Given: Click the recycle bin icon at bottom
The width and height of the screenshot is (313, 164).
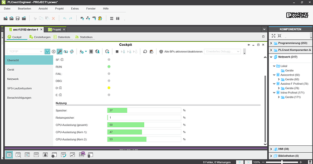Looking at the screenshot, I should point(90,155).
